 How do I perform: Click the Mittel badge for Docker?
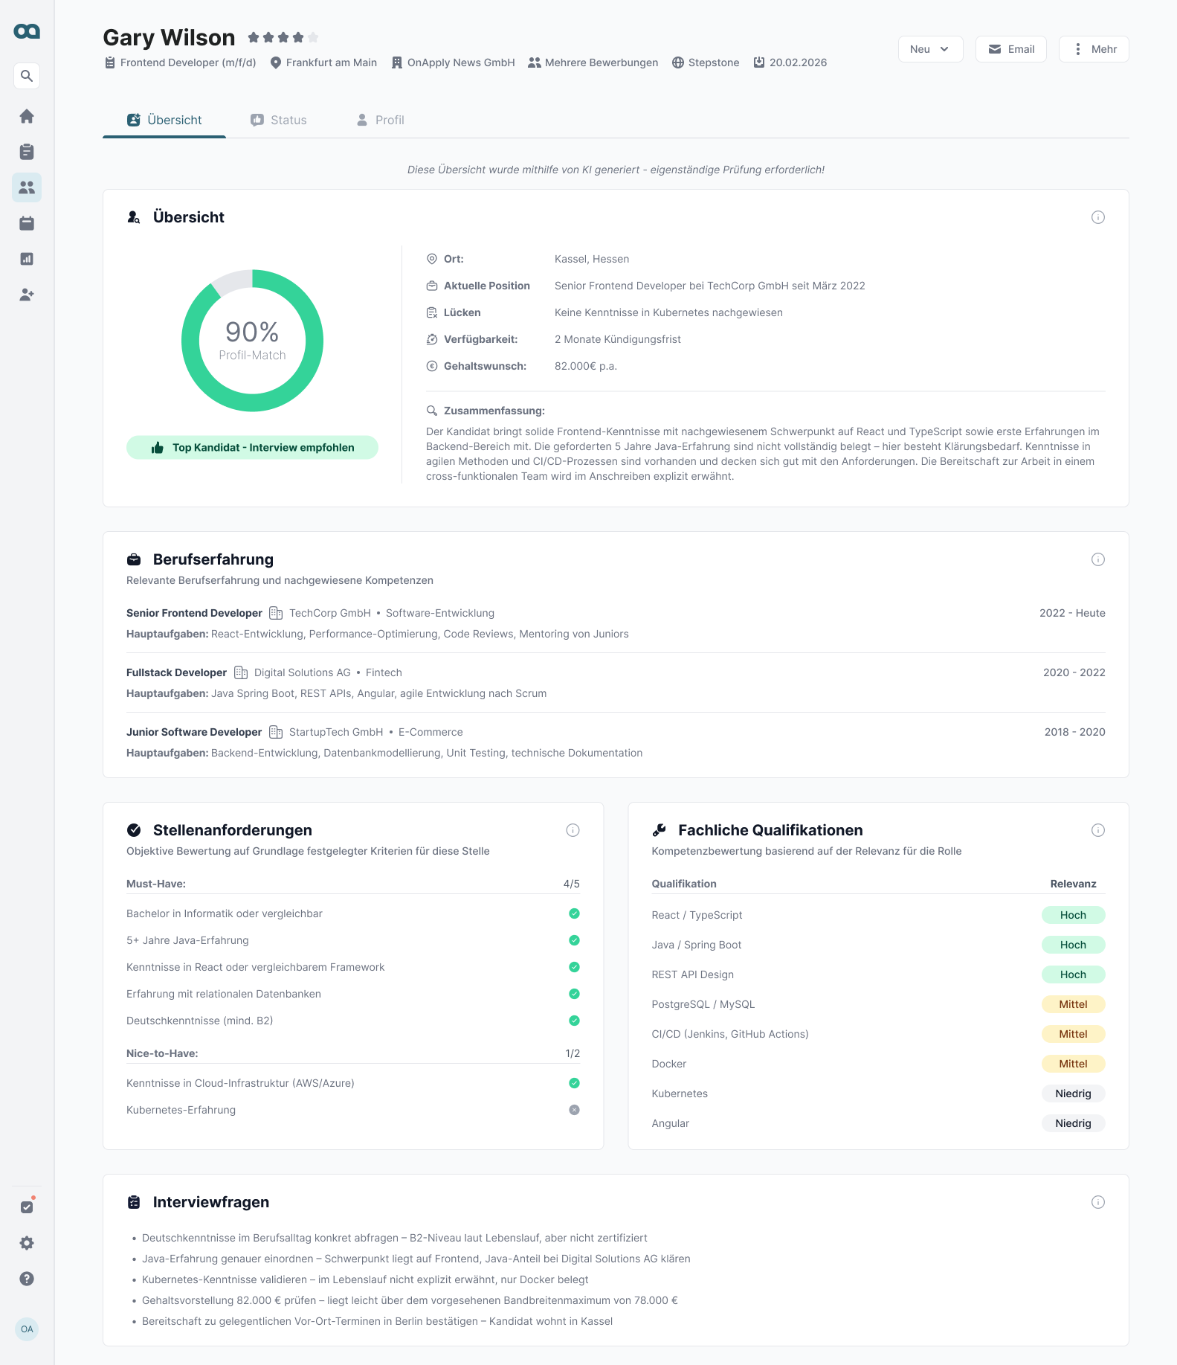click(1073, 1064)
